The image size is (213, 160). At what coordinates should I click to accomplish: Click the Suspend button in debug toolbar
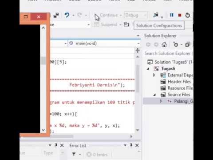click(106, 24)
